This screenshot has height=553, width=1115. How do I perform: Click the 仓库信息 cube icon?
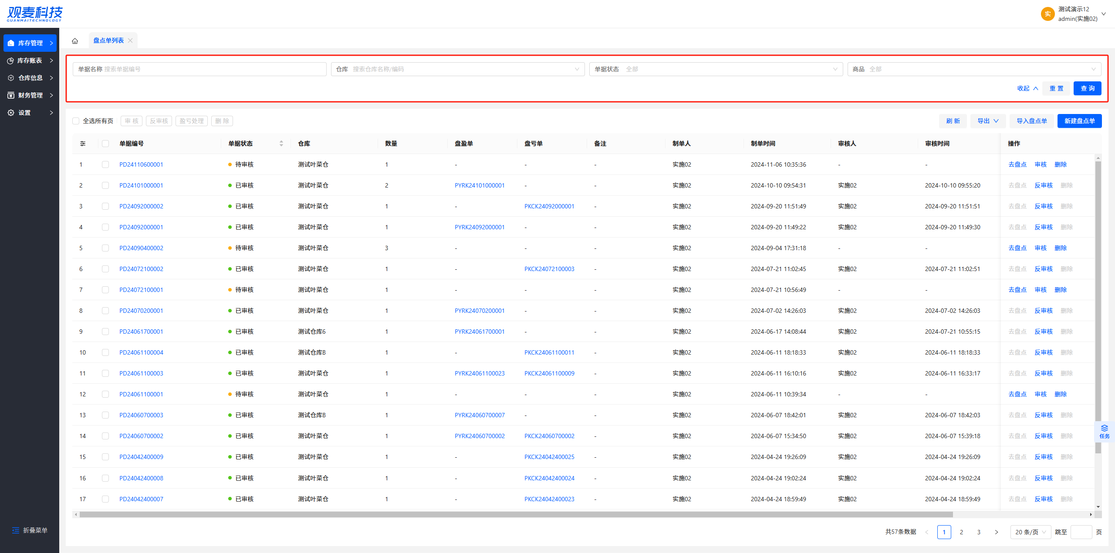11,78
